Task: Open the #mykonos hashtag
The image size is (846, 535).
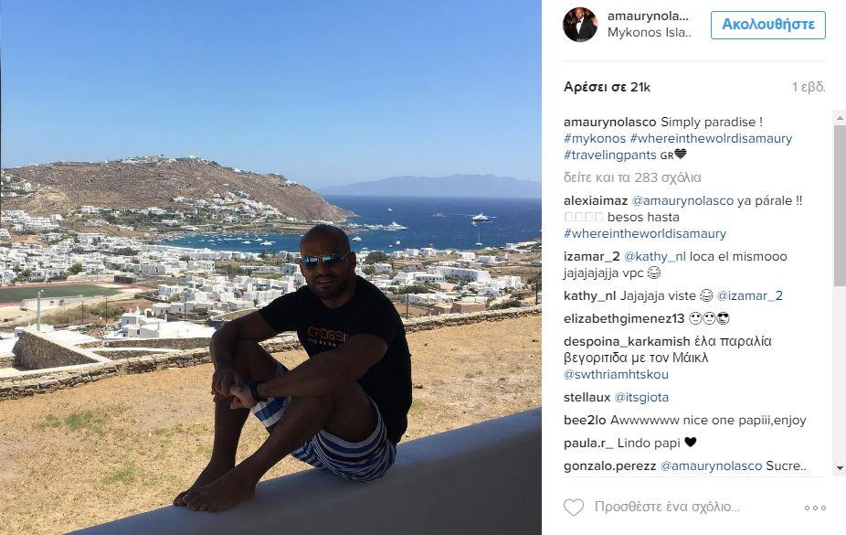Action: pos(595,139)
